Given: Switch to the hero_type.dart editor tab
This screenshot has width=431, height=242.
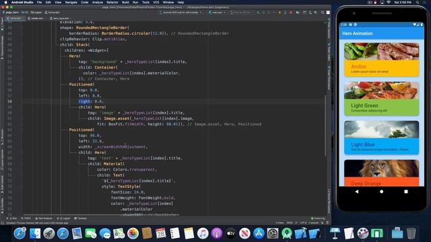Looking at the screenshot, I should 60,18.
